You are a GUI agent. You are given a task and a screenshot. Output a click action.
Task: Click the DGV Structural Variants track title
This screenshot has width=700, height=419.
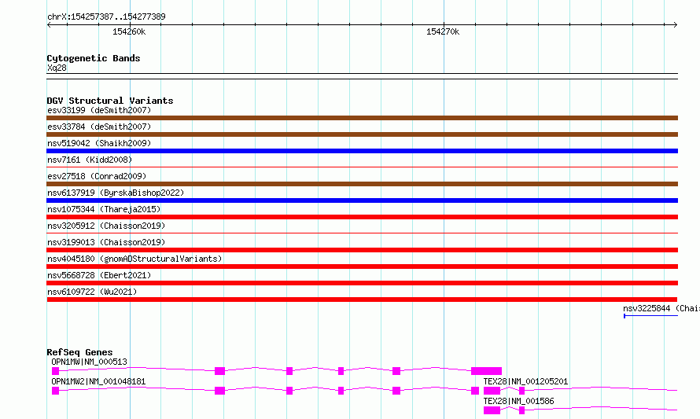[x=110, y=101]
